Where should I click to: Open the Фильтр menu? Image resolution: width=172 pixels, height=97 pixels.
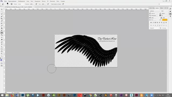point(44,1)
